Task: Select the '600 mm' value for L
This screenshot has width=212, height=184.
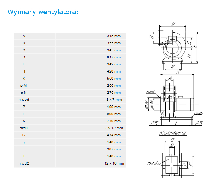Action: 114,114
